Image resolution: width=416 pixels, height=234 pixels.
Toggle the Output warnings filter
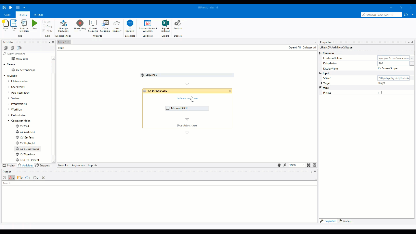click(20, 178)
